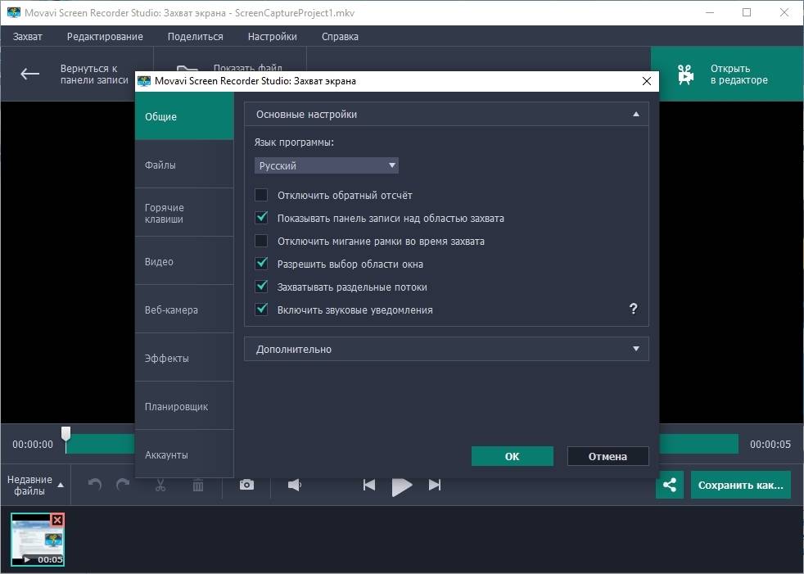Expand the 'Дополнительно' section
This screenshot has height=574, width=804.
coord(446,349)
